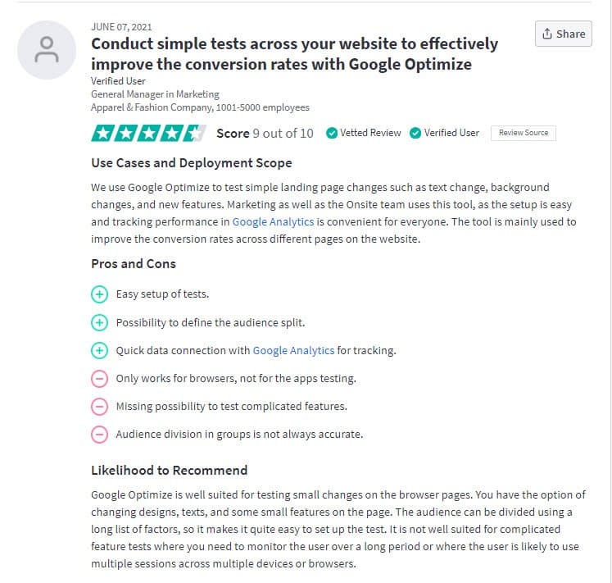
Task: Click the Score 9 out of 10 text
Action: 265,134
